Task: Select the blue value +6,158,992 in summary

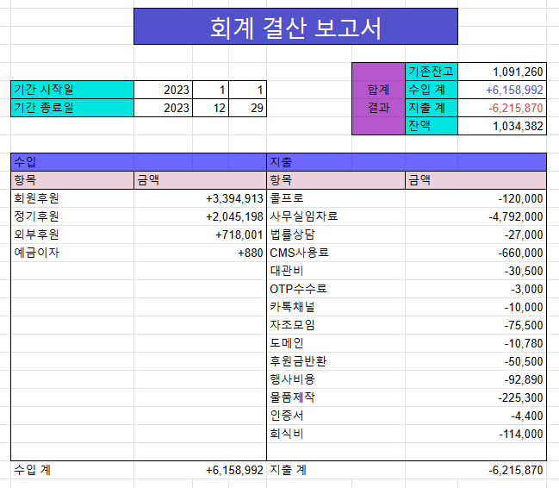Action: pos(502,90)
